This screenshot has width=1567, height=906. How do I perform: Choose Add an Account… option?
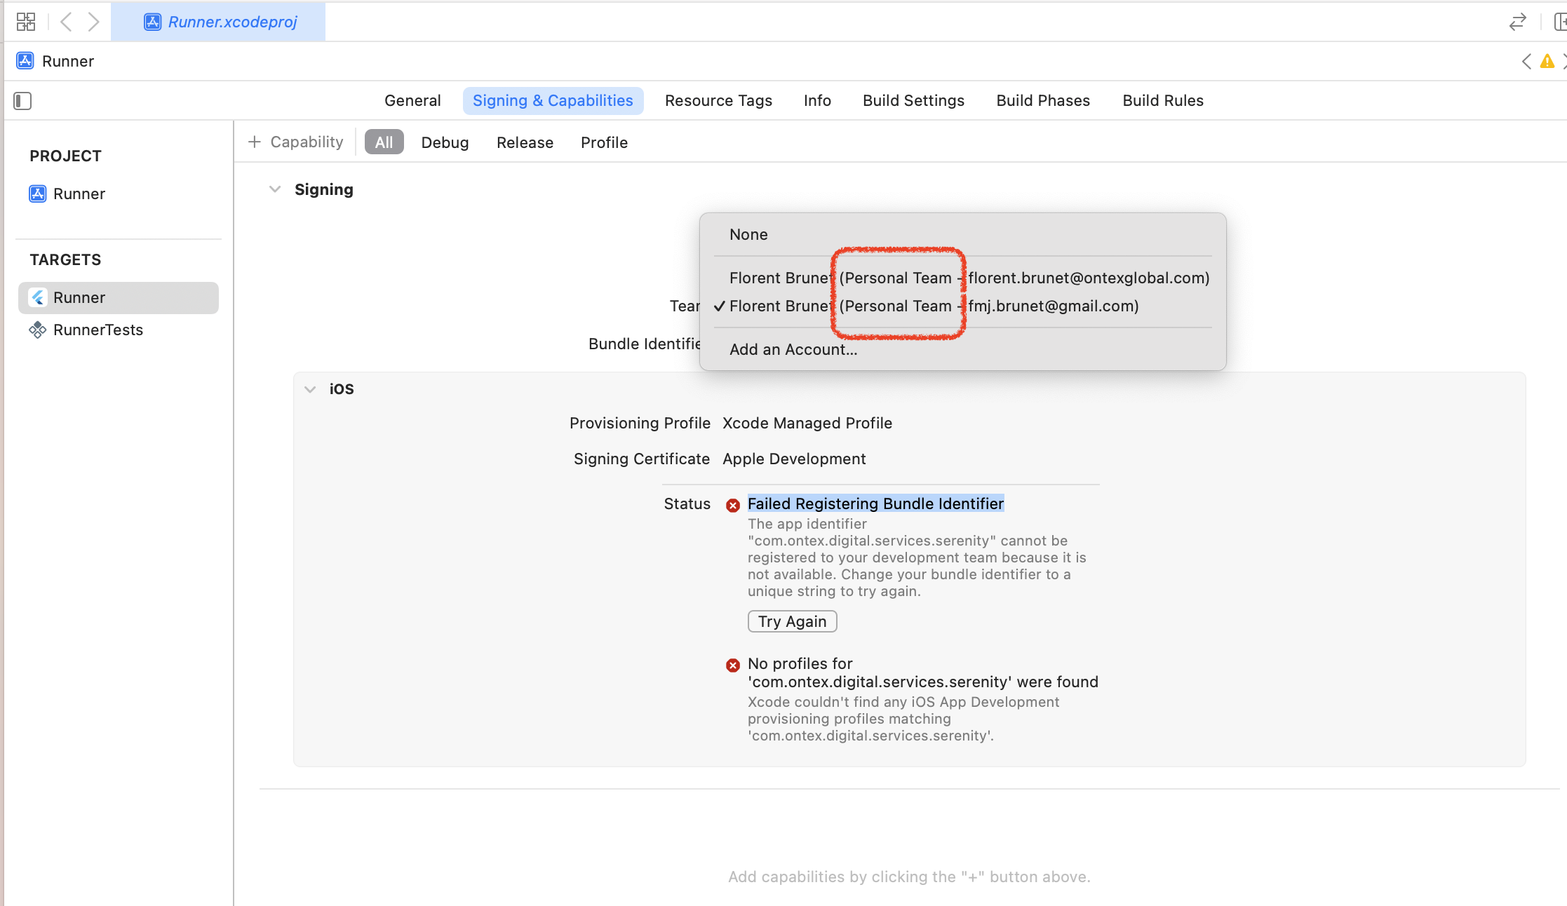tap(793, 349)
